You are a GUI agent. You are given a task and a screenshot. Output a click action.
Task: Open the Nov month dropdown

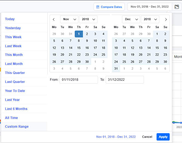pyautogui.click(x=69, y=19)
